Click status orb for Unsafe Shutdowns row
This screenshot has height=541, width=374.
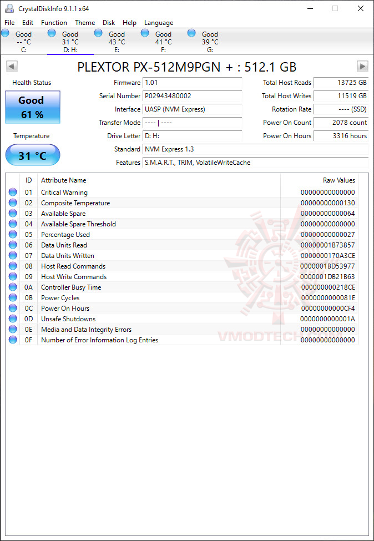[13, 318]
